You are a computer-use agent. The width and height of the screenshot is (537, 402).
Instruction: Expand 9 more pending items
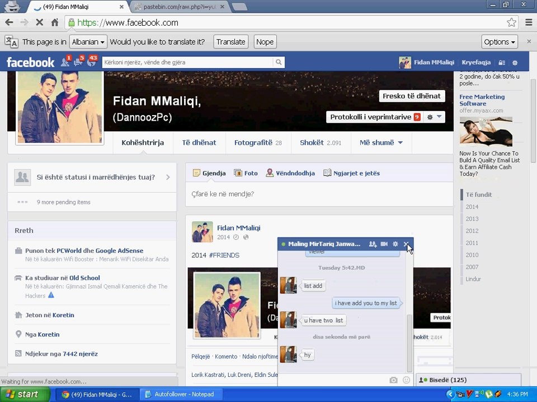pyautogui.click(x=64, y=202)
